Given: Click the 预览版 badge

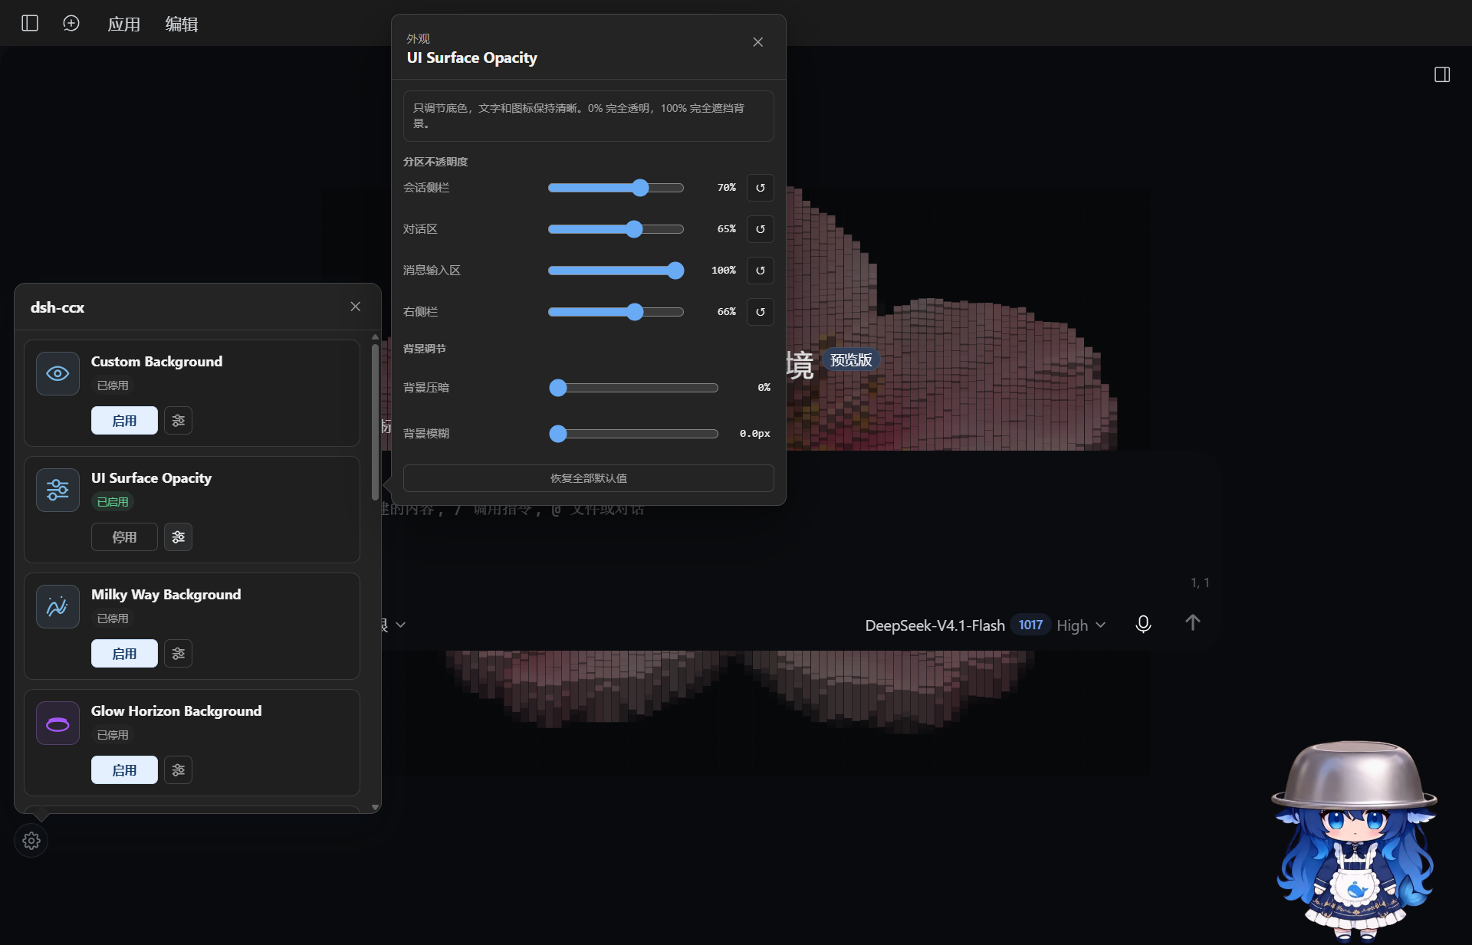Looking at the screenshot, I should click(x=851, y=360).
